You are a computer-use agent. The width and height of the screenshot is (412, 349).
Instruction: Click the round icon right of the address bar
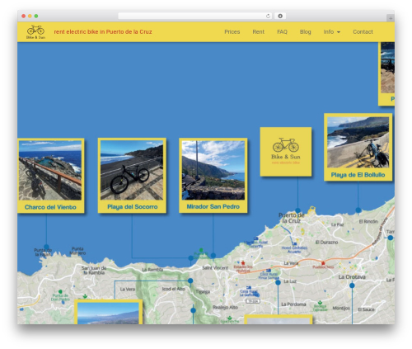pyautogui.click(x=280, y=17)
